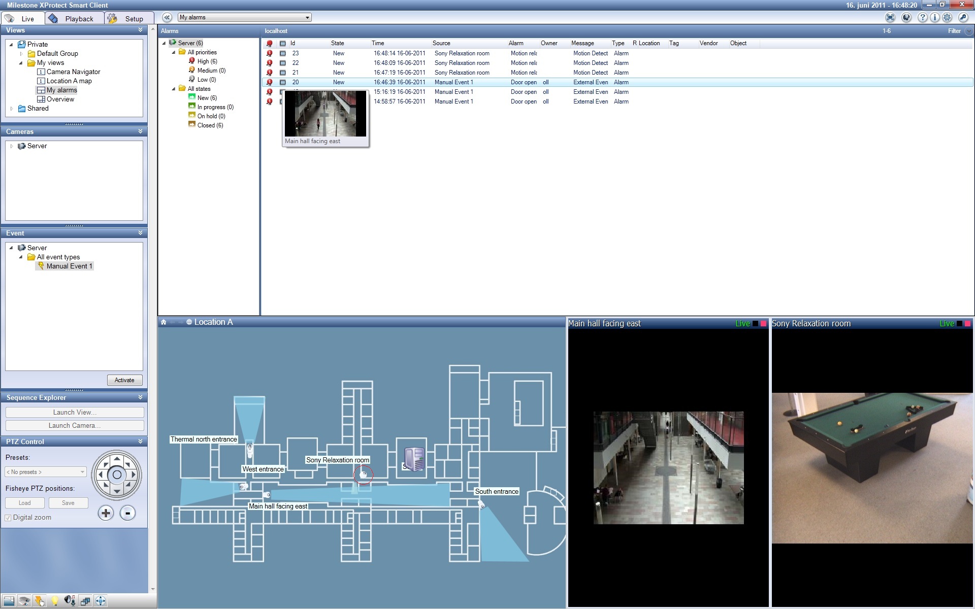Screen dimensions: 975x609
Task: Open the My alarms view dropdown
Action: [245, 17]
